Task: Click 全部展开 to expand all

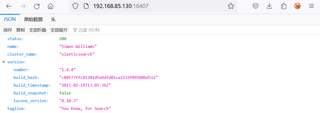Action: [59, 30]
